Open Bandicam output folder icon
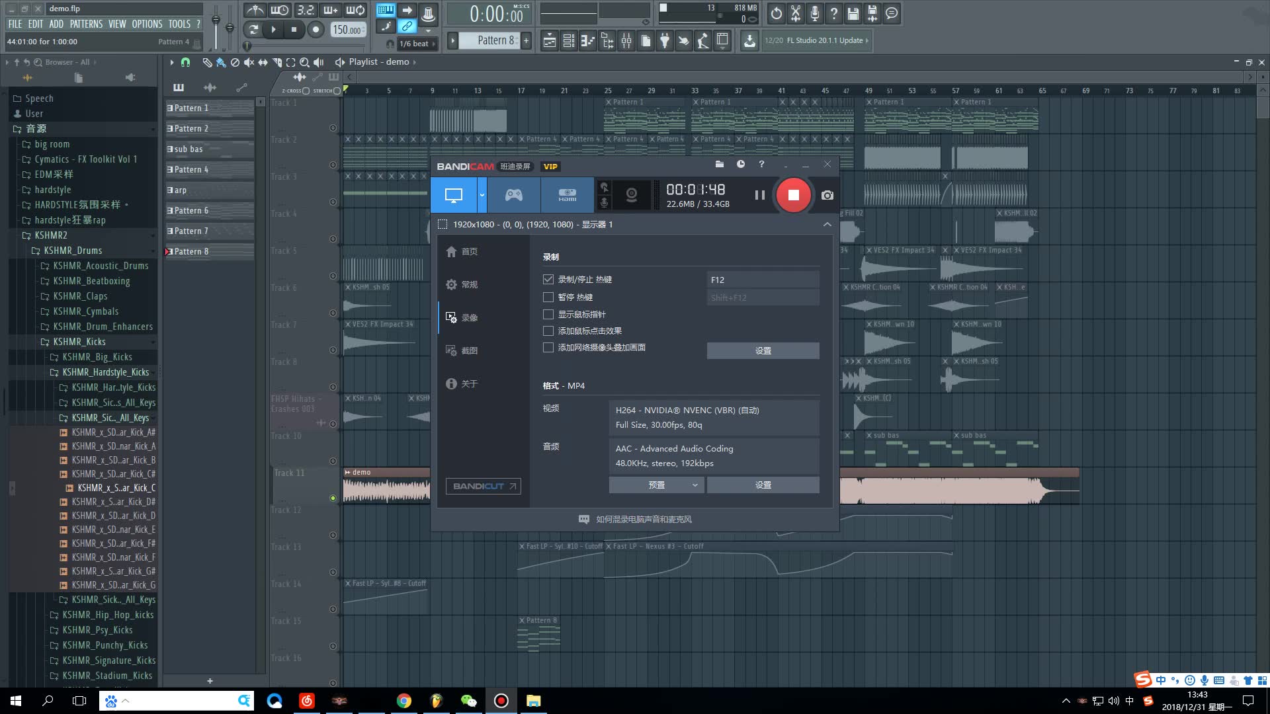Screen dimensions: 1270x714 pos(720,165)
